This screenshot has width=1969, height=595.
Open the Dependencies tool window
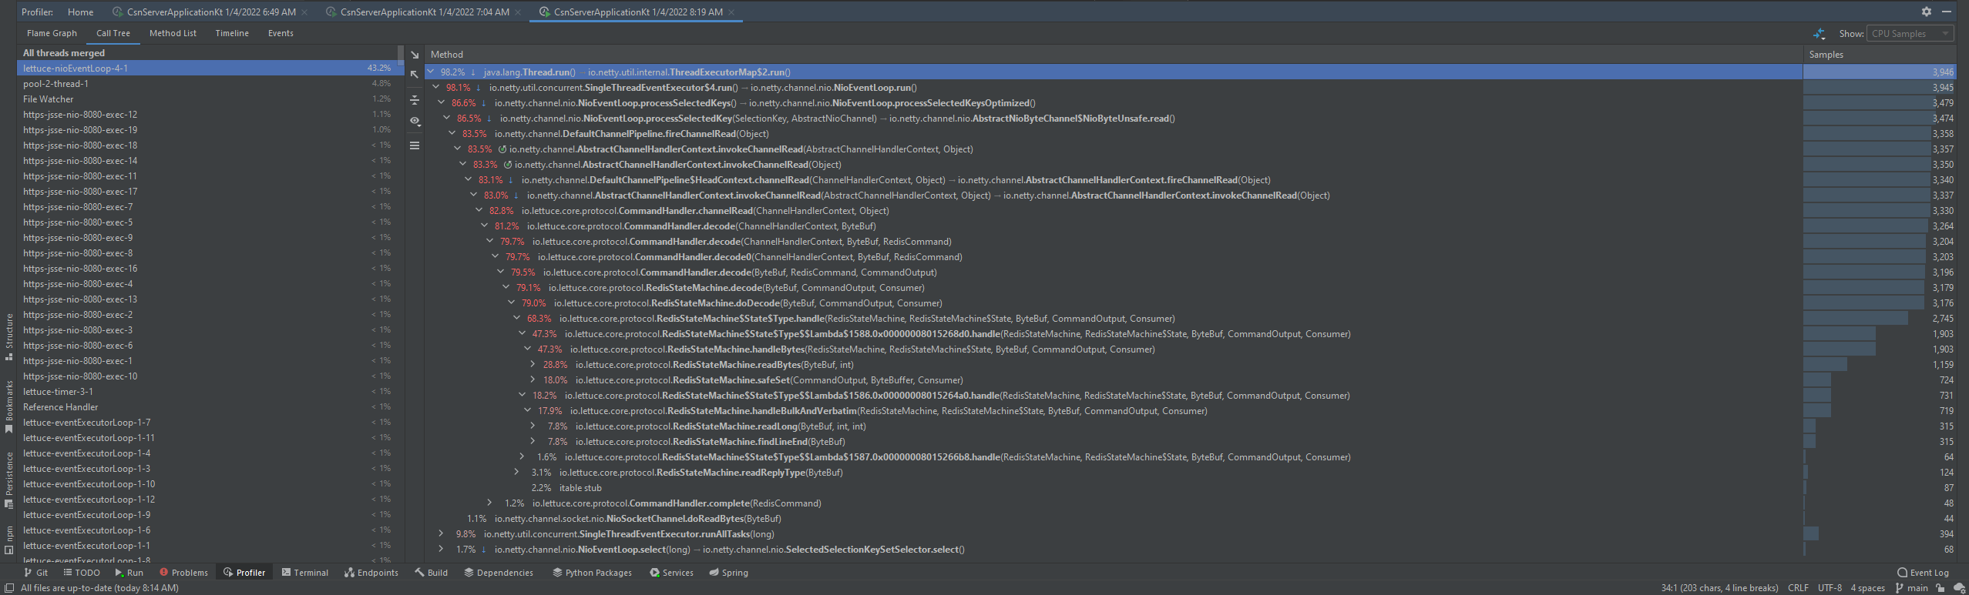coord(498,573)
